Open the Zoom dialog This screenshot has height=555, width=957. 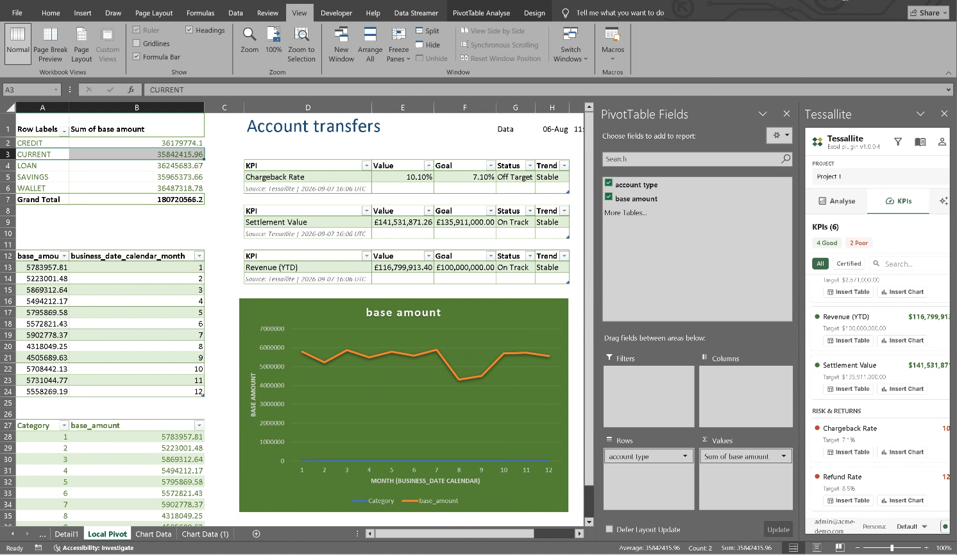pyautogui.click(x=250, y=40)
